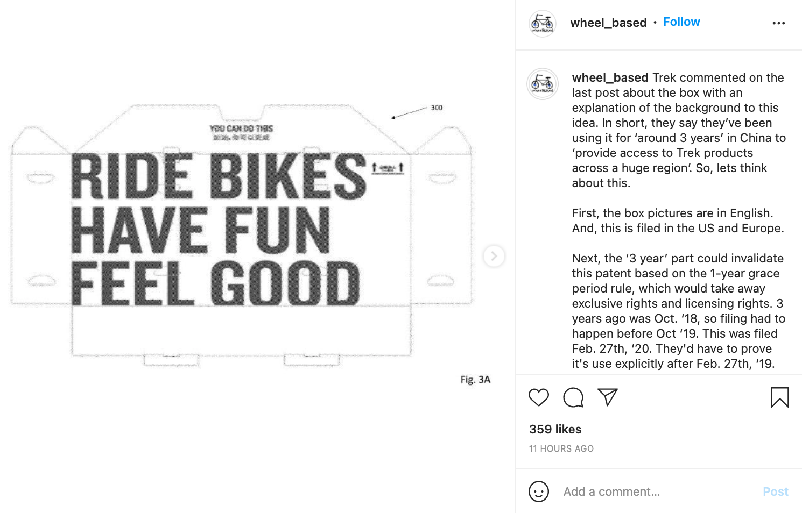The image size is (802, 513).
Task: Click the "300" reference number on the drawing
Action: pos(437,108)
